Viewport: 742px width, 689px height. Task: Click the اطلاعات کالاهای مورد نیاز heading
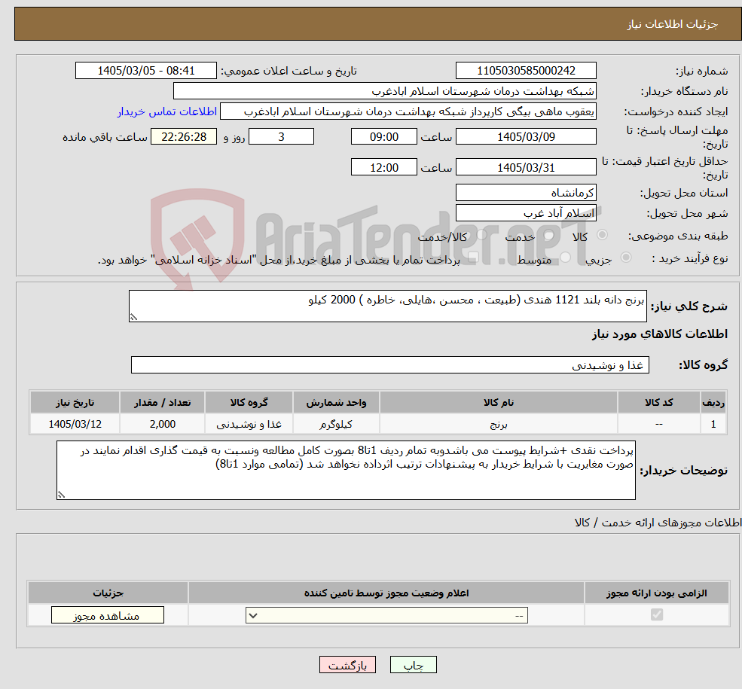660,334
